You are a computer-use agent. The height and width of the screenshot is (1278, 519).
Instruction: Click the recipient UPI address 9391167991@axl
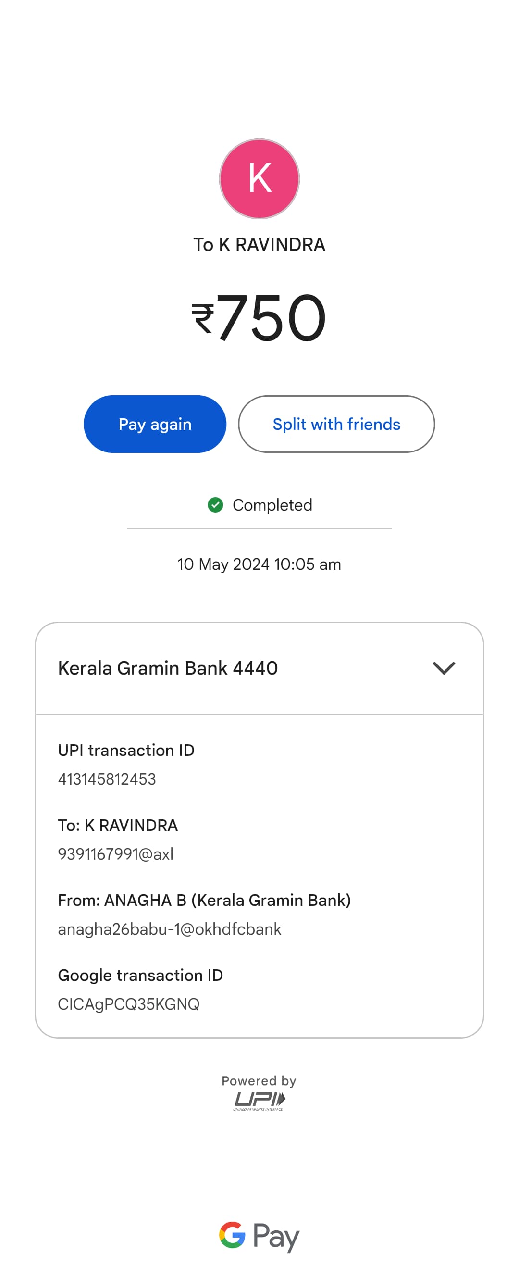pyautogui.click(x=115, y=854)
